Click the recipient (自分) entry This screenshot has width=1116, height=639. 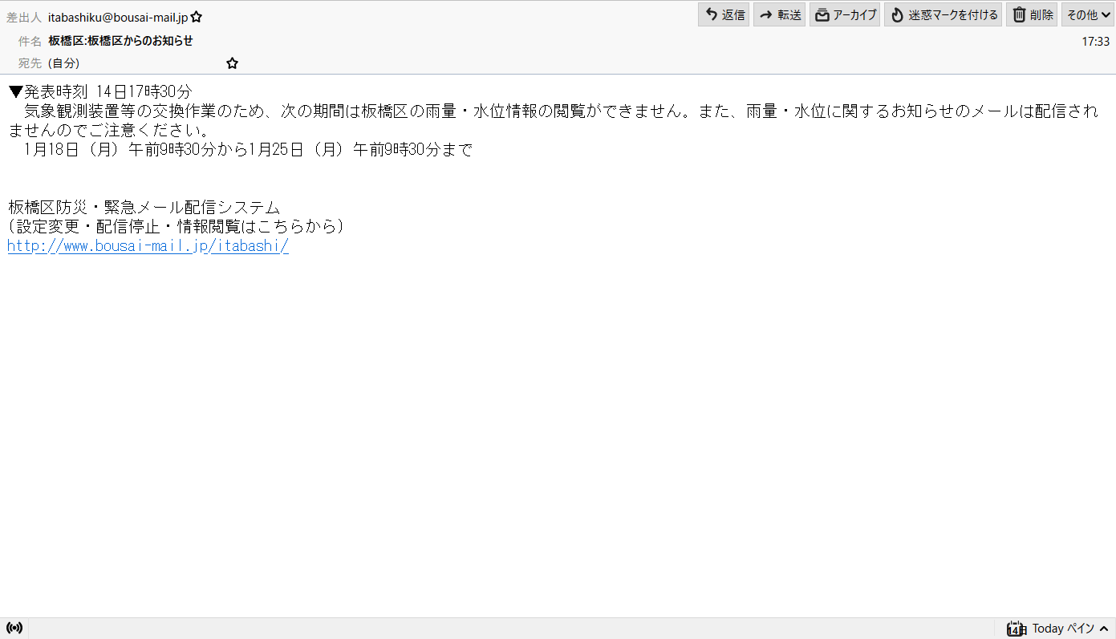pos(64,63)
